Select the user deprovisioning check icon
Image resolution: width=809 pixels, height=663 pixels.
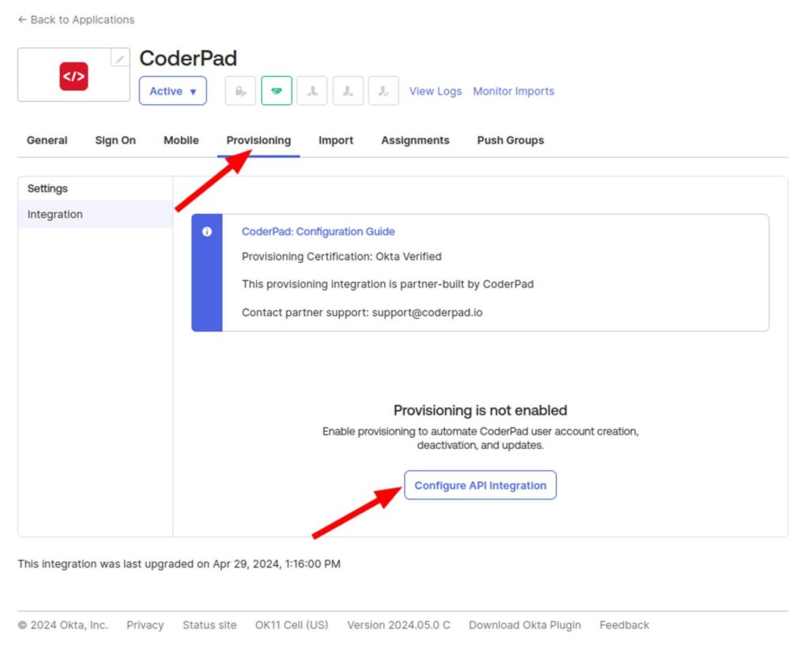tap(384, 90)
